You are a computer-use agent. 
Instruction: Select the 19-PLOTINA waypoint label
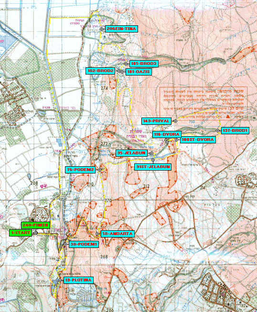point(78,280)
